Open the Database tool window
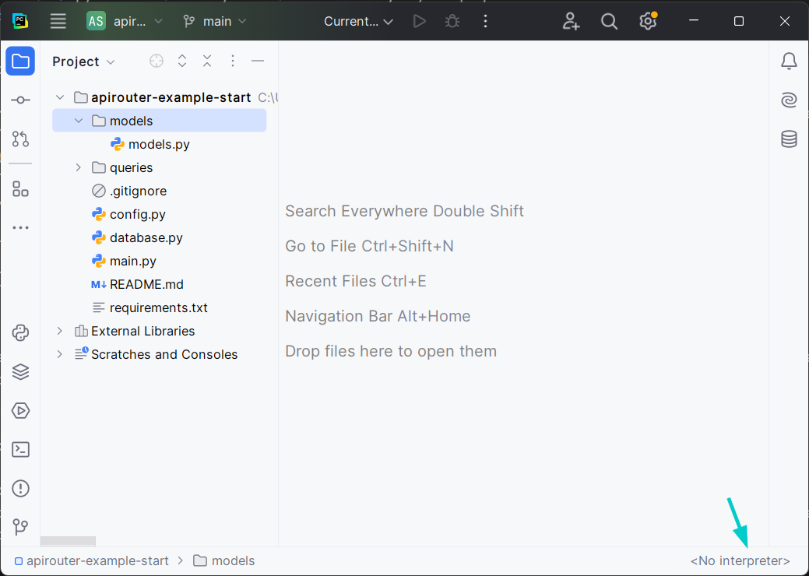The height and width of the screenshot is (576, 809). (x=789, y=139)
